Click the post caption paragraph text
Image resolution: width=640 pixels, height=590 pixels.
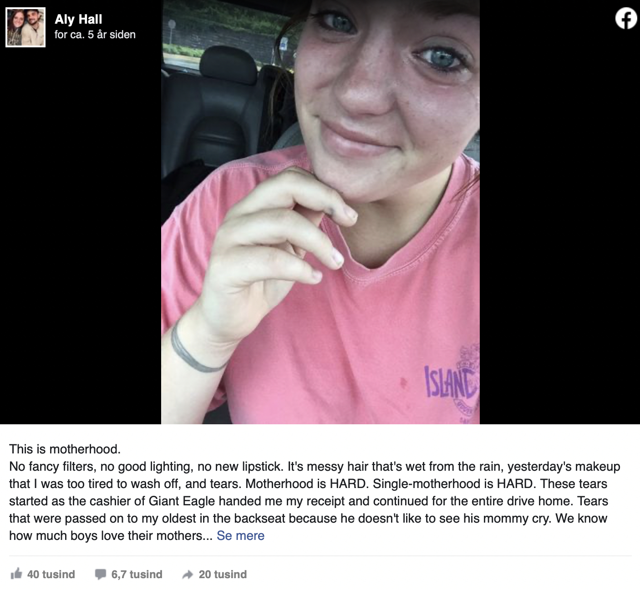click(x=315, y=492)
